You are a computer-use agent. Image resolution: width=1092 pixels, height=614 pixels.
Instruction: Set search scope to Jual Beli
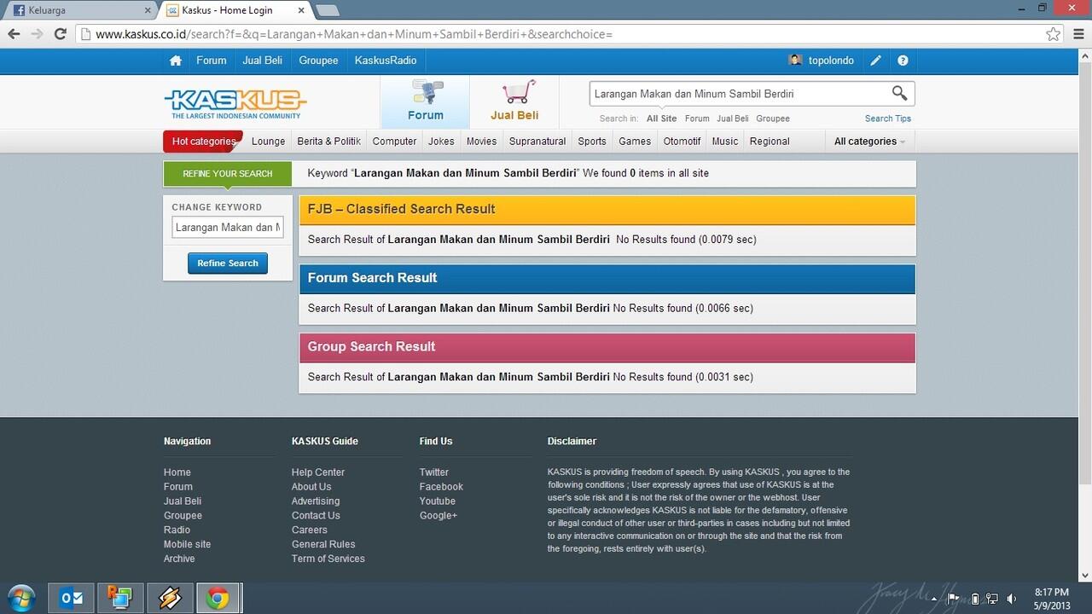click(733, 119)
